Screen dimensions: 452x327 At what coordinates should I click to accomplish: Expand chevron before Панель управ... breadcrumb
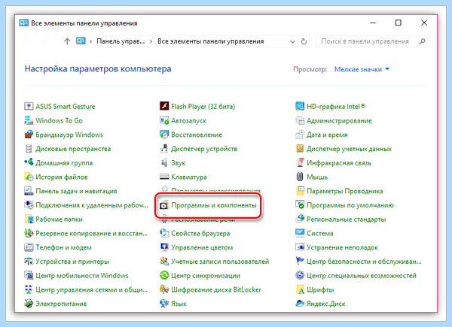[90, 41]
